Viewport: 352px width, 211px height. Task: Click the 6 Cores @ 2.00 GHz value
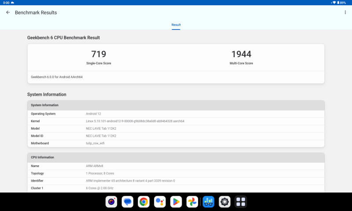click(100, 188)
